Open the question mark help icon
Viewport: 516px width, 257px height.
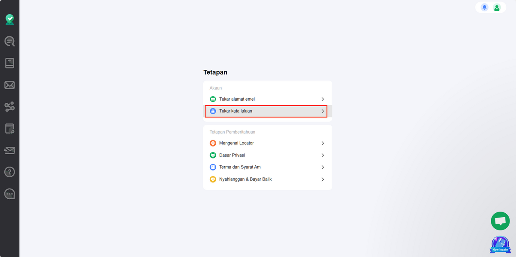tap(9, 172)
